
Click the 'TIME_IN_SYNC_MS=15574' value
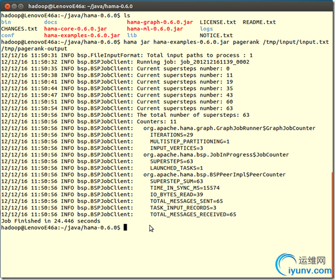[x=185, y=188]
